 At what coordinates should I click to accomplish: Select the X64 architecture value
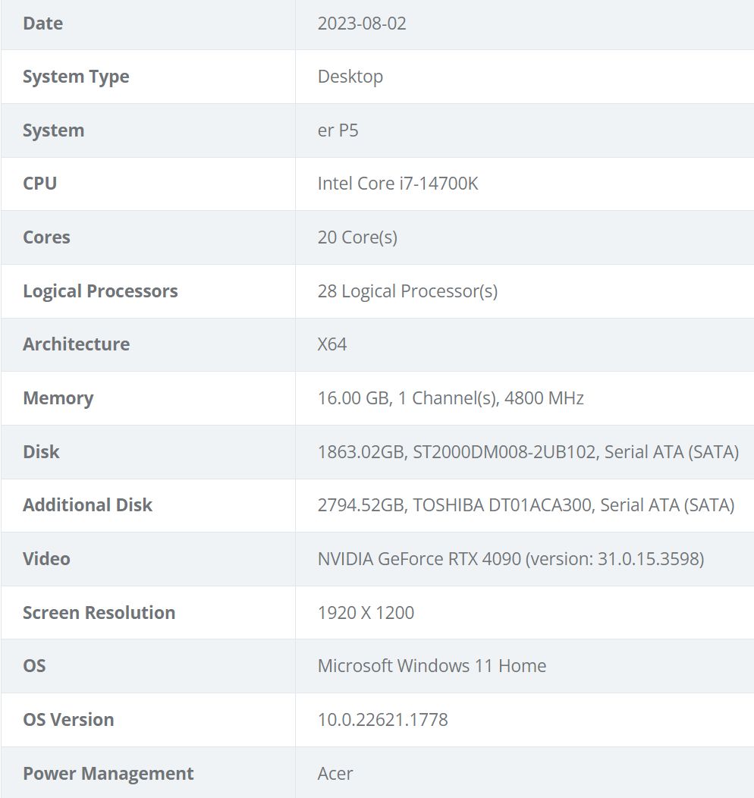pyautogui.click(x=331, y=344)
